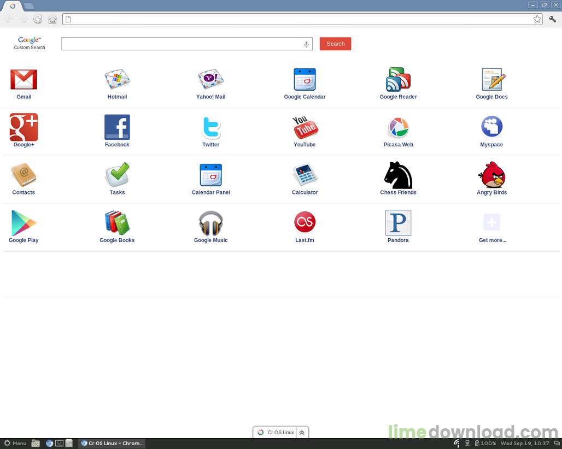This screenshot has width=562, height=449.
Task: Launch Angry Birds game
Action: click(492, 175)
